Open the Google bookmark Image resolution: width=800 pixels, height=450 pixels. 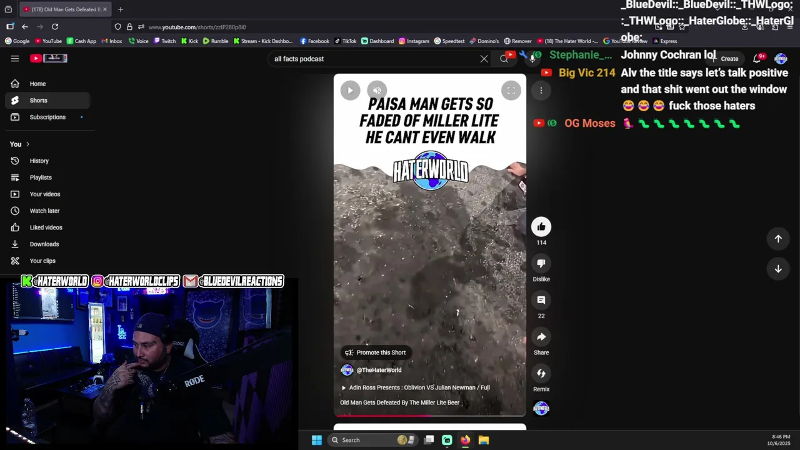point(17,41)
